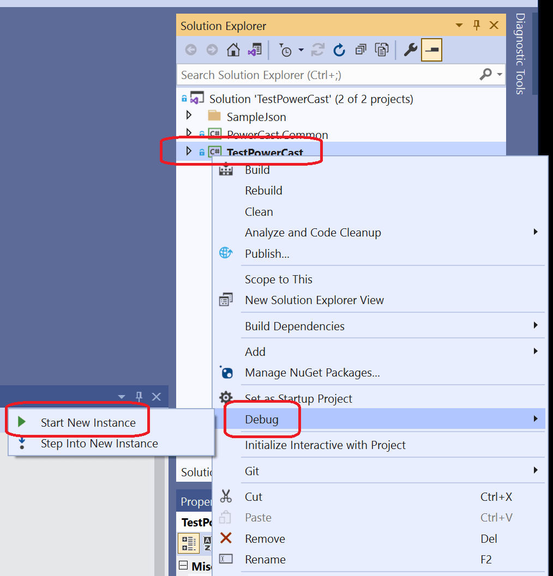
Task: Click Manage NuGet Packages menu entry
Action: [x=312, y=373]
